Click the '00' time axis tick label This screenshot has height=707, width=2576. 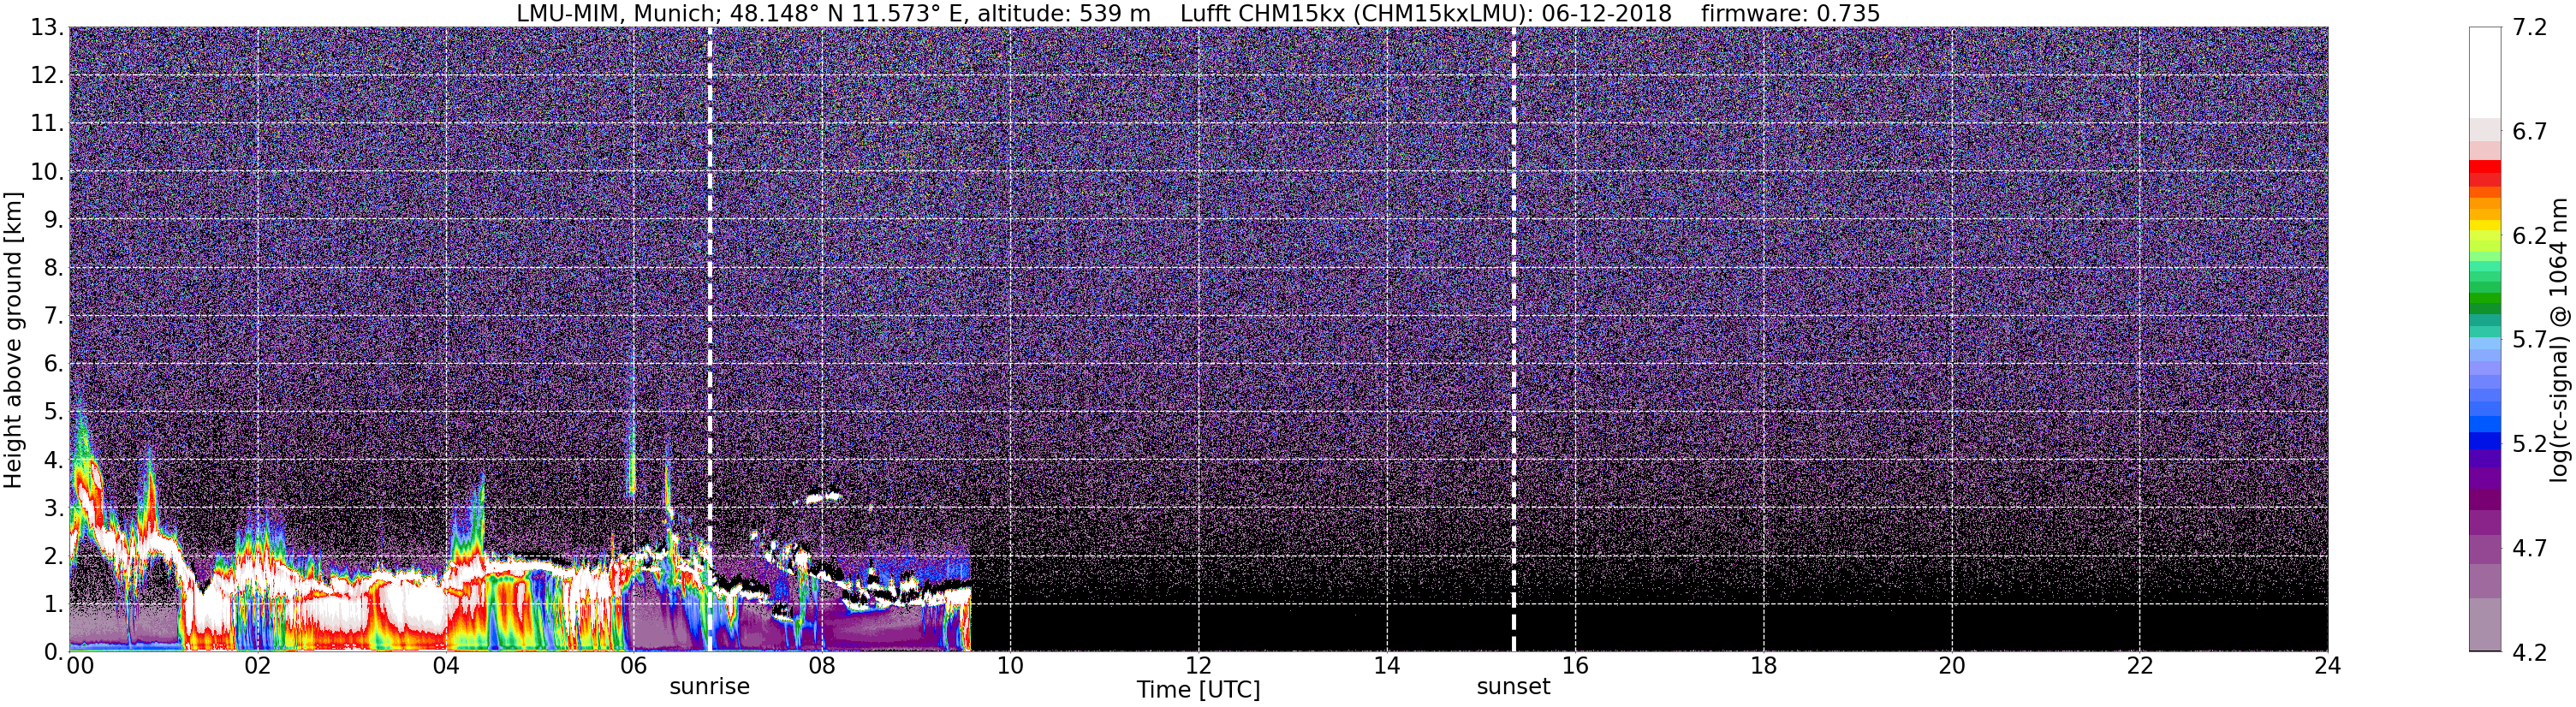click(80, 666)
